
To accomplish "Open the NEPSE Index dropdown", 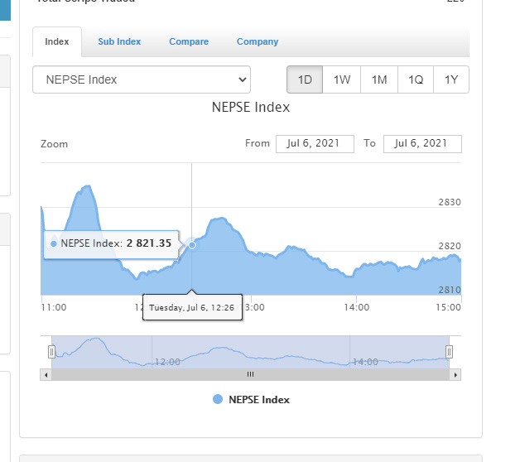I will pos(142,80).
